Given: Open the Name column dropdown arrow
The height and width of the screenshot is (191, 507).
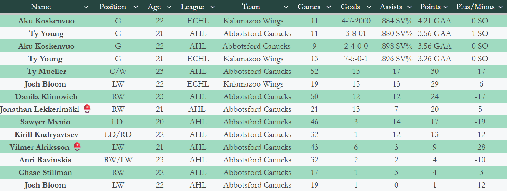Looking at the screenshot, I should pyautogui.click(x=86, y=7).
